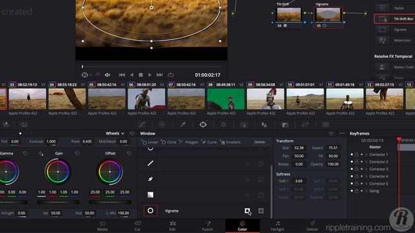Toggle viewer loop playback
This screenshot has width=415, height=233.
coord(171,75)
